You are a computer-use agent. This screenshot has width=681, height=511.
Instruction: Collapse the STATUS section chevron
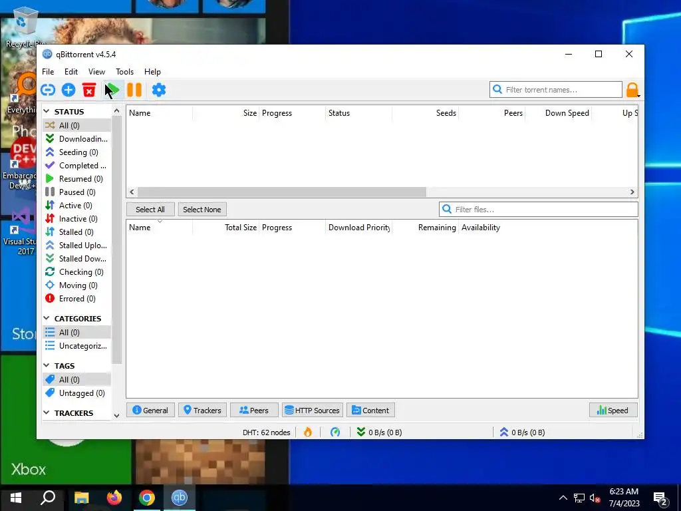point(47,112)
